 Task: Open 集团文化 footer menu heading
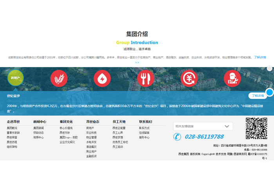(x=66, y=122)
